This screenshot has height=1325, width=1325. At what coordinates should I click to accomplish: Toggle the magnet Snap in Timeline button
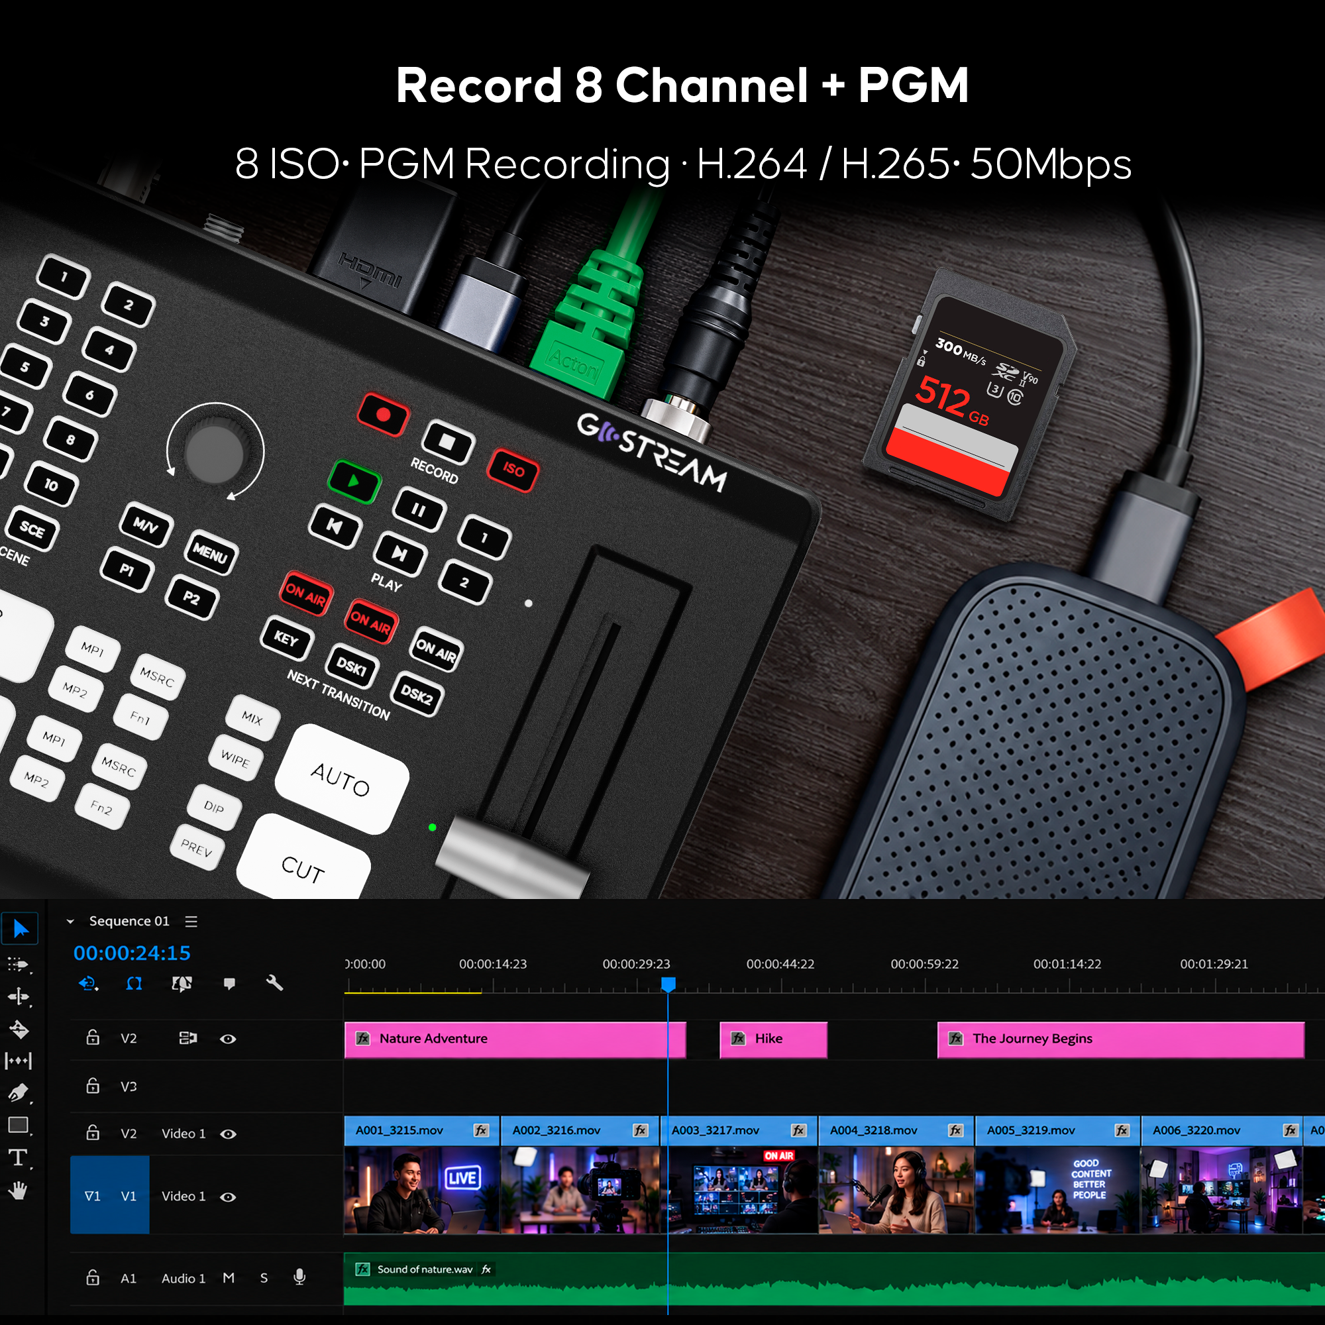(134, 984)
